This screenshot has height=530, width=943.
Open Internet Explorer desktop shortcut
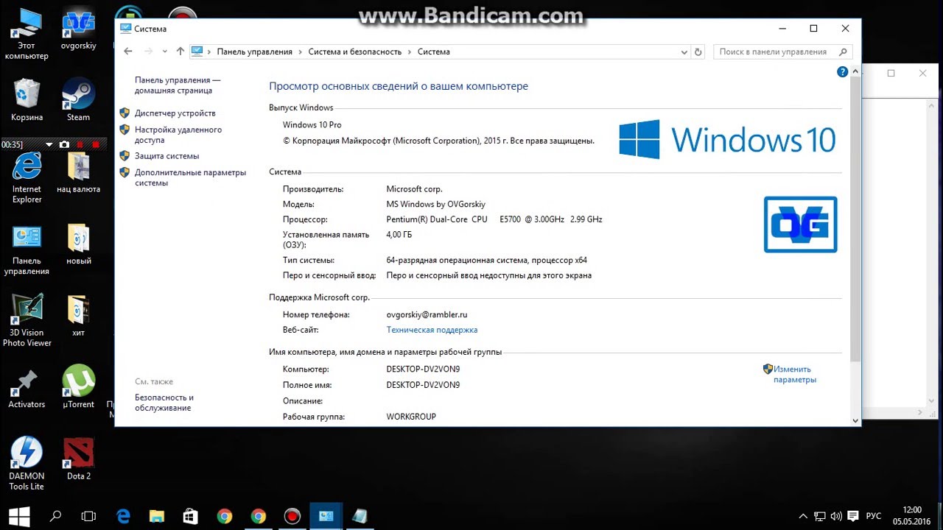[x=27, y=177]
